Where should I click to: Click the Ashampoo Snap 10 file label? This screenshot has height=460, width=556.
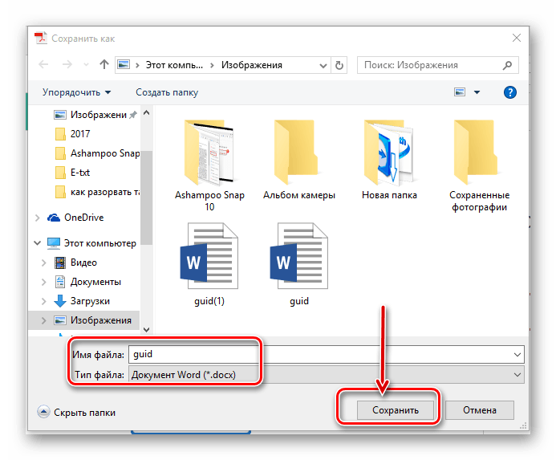(209, 201)
